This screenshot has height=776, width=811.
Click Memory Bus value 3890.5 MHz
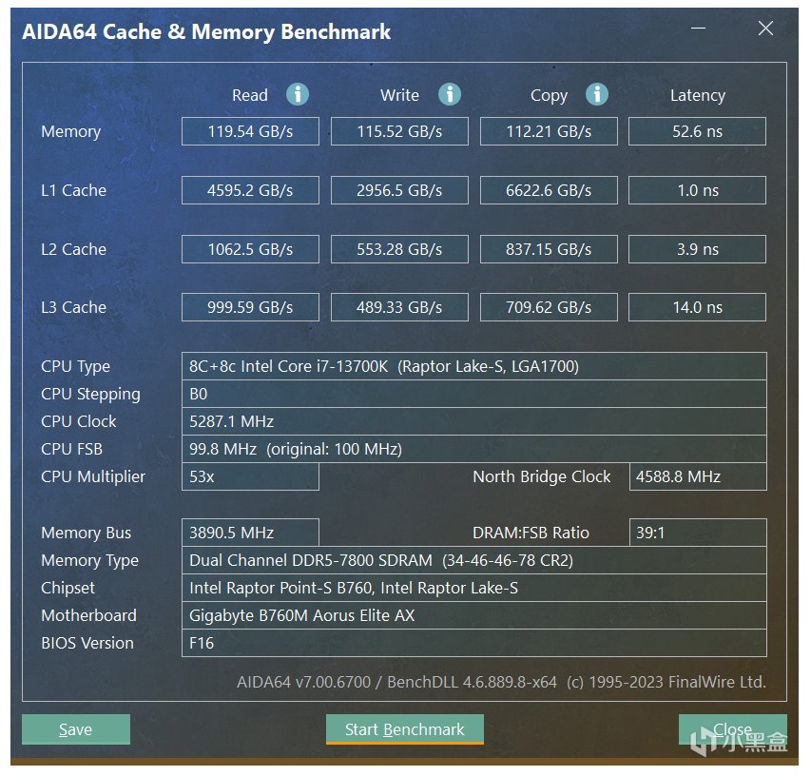pos(250,533)
